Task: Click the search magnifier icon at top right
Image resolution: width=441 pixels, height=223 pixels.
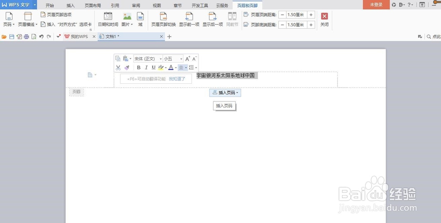Action: pos(429,37)
